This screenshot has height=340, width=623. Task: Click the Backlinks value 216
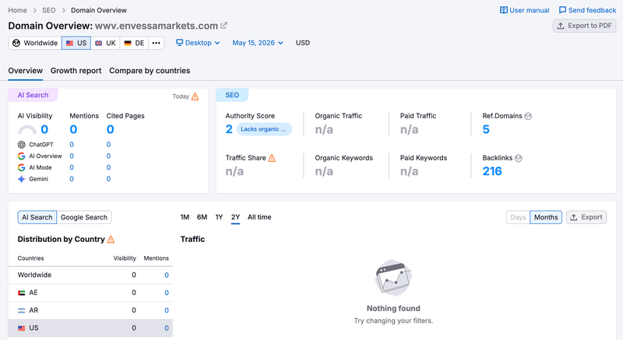point(492,171)
